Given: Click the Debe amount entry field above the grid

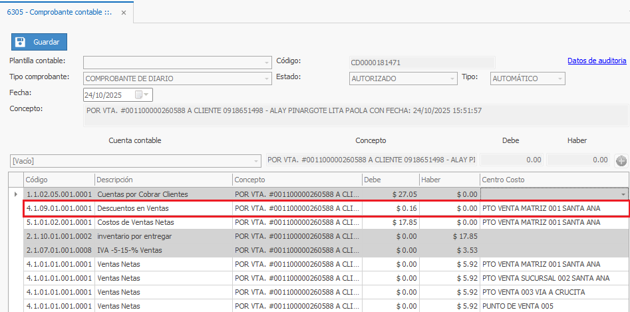Looking at the screenshot, I should tap(511, 160).
